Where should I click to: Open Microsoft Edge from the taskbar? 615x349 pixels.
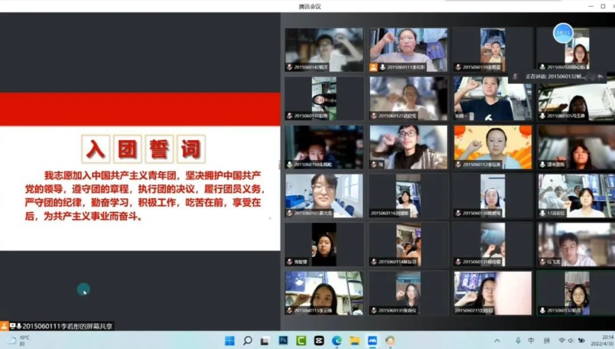tap(337, 340)
